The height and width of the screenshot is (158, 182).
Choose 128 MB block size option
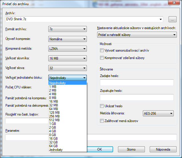pos(67,113)
